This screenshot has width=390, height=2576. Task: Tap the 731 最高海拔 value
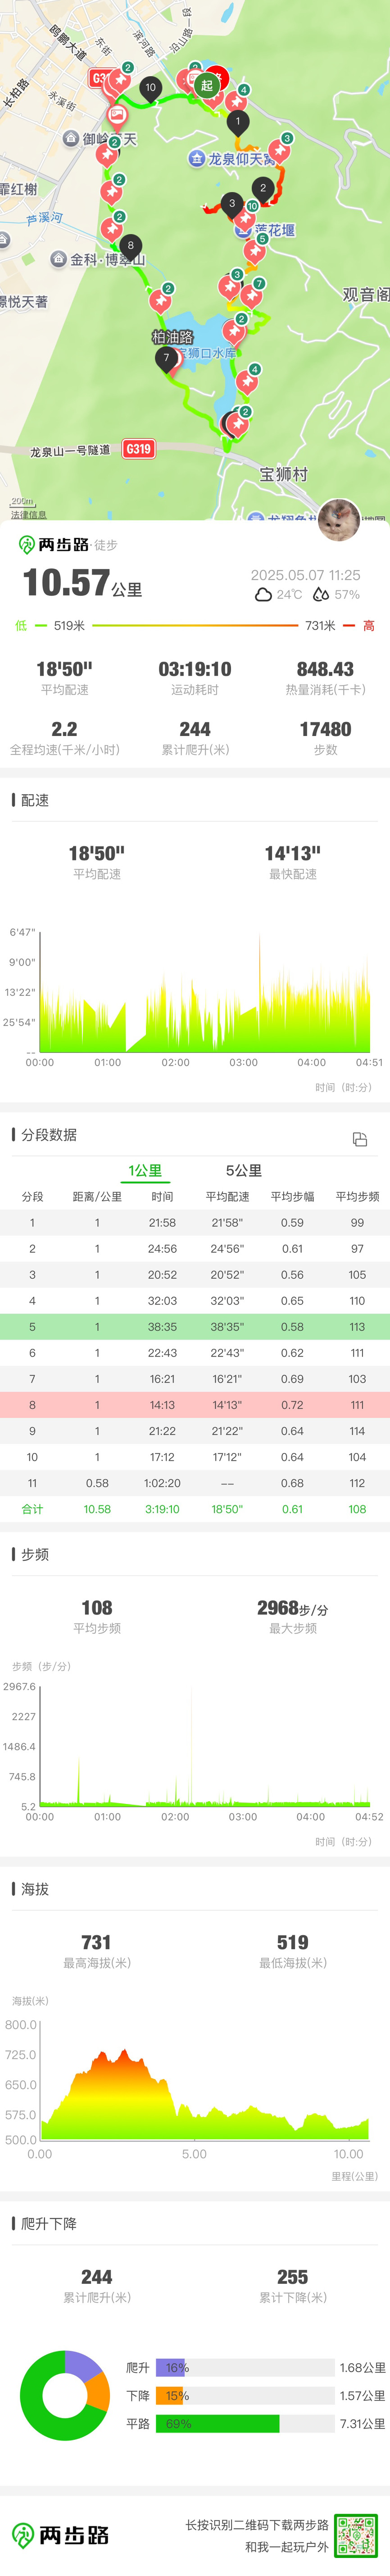point(96,1942)
